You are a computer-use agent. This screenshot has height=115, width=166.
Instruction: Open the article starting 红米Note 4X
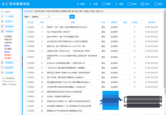[66, 63]
